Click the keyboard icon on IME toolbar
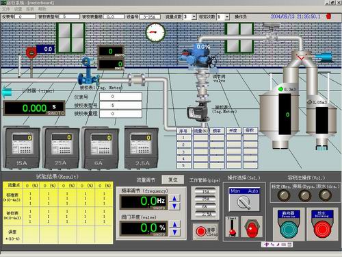Viewport: 342px width, 257px height. click(284, 245)
